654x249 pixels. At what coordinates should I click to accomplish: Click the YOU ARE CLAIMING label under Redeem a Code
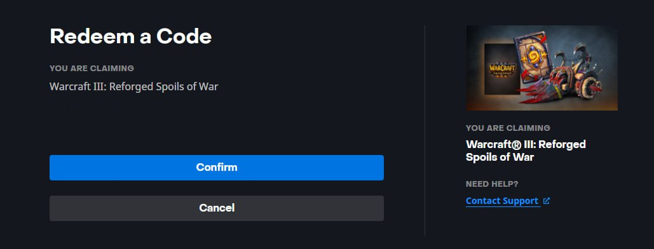[x=92, y=69]
